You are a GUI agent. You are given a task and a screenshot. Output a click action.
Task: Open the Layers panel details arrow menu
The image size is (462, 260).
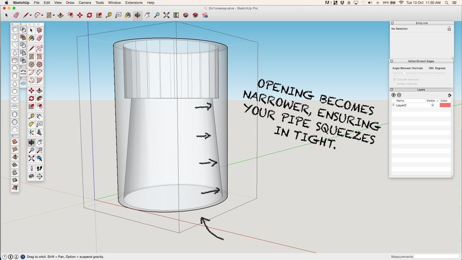[x=449, y=95]
